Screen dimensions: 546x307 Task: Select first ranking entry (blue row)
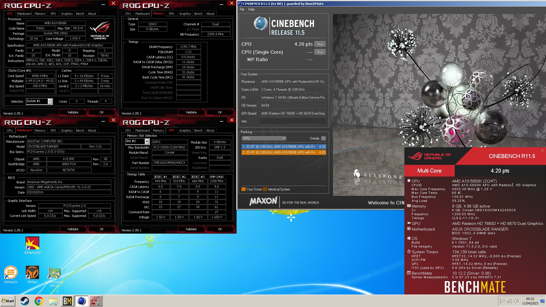click(284, 147)
